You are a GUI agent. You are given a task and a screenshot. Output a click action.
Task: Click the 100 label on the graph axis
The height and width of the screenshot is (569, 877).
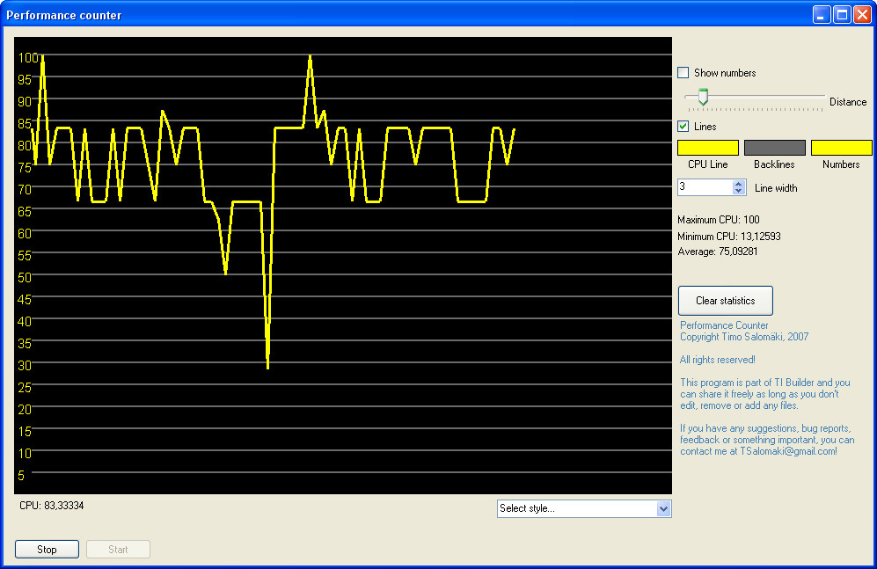(28, 57)
